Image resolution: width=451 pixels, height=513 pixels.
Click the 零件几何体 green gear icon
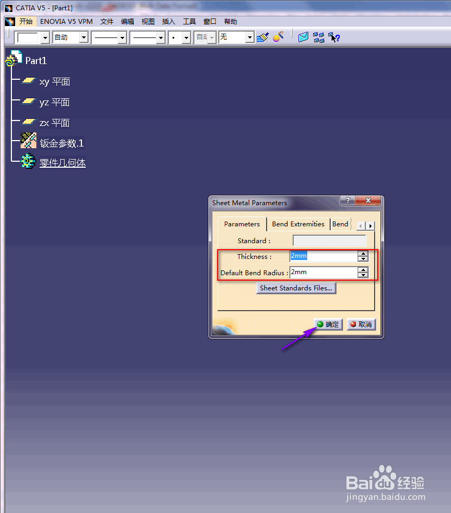28,161
